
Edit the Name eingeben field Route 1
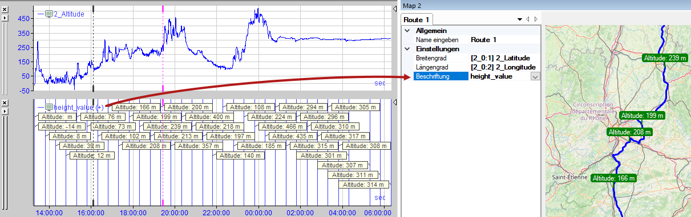pyautogui.click(x=504, y=40)
